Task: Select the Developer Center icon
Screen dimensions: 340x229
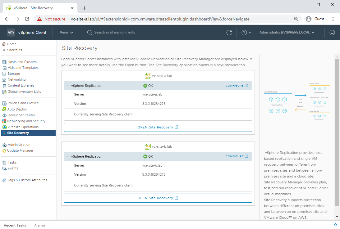Action: point(4,115)
